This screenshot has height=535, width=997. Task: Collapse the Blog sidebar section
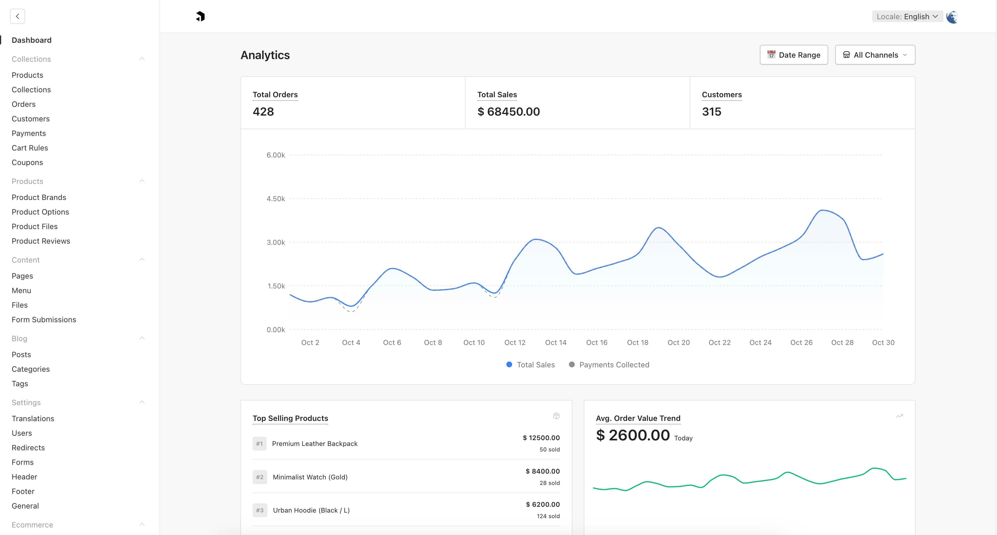tap(142, 338)
